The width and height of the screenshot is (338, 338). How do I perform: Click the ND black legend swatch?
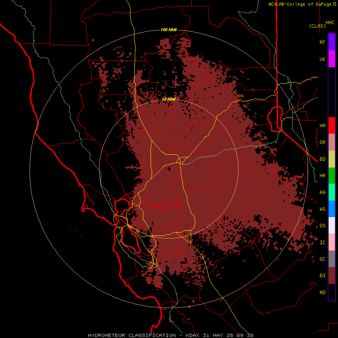tap(332, 292)
